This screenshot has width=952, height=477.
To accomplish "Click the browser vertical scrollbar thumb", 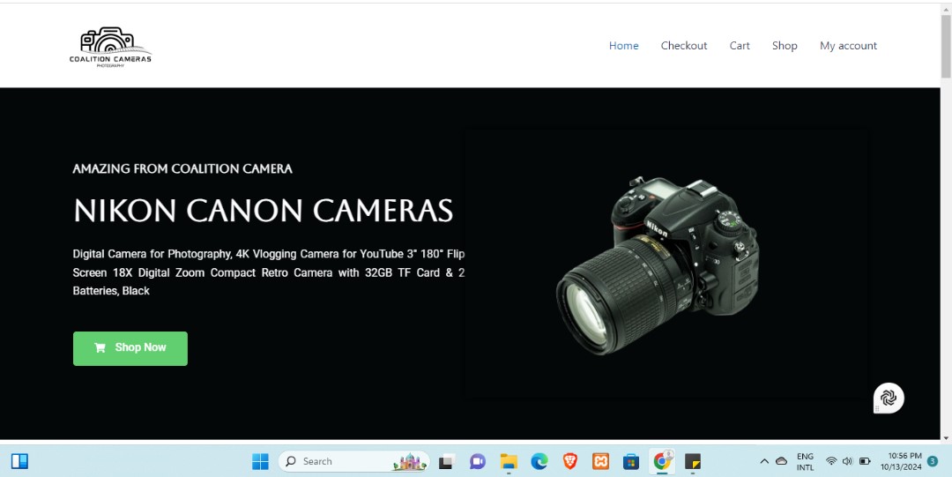I will click(x=945, y=46).
